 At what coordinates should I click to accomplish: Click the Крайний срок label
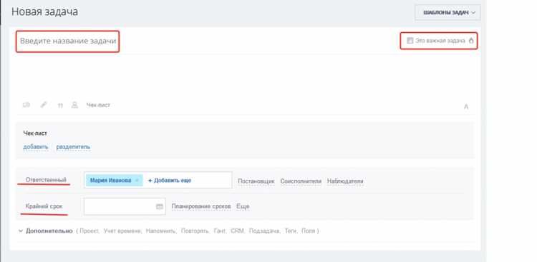[44, 206]
